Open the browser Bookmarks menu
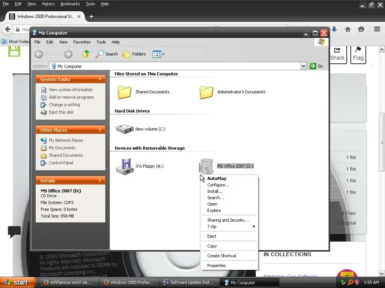This screenshot has height=288, width=385. click(x=70, y=4)
